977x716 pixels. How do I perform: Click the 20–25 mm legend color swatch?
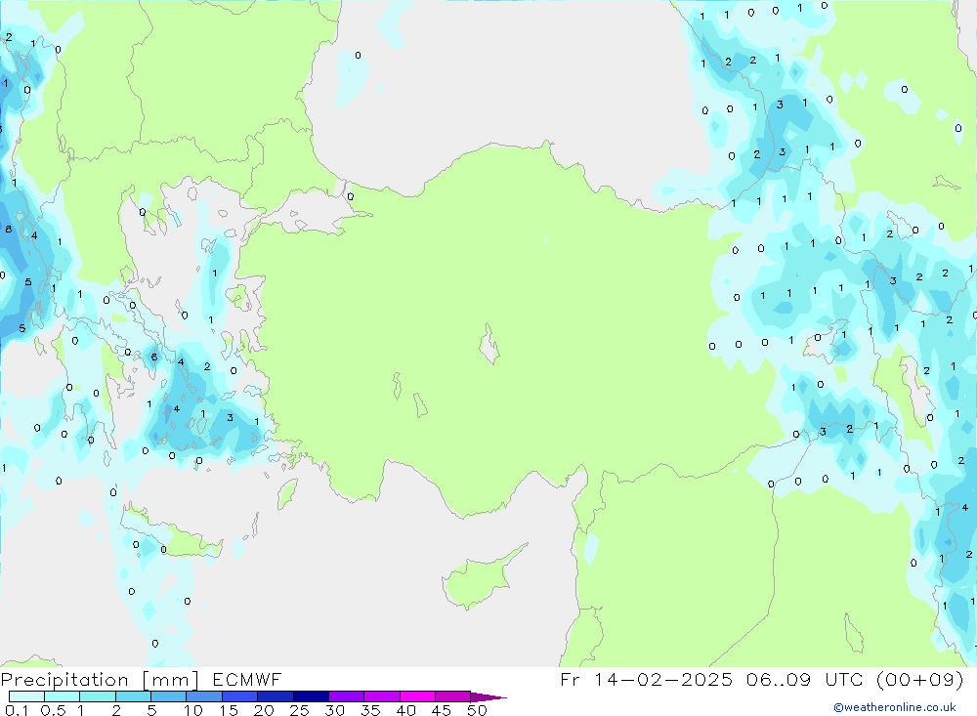point(276,696)
